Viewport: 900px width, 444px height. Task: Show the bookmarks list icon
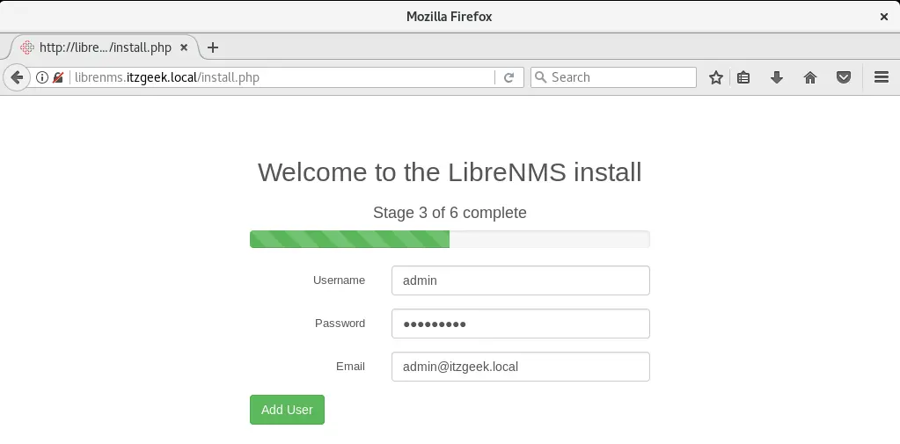[x=743, y=77]
